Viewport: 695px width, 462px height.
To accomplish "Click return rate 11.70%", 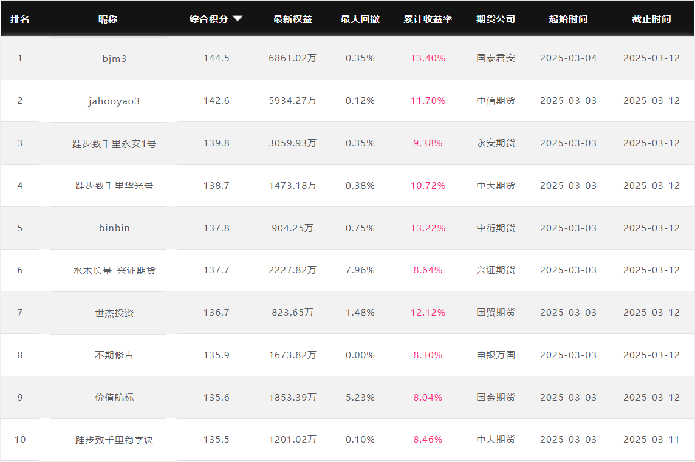I will coord(428,101).
